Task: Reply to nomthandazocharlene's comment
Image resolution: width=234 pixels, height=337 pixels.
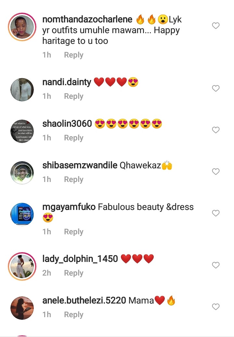Action: coord(73,55)
